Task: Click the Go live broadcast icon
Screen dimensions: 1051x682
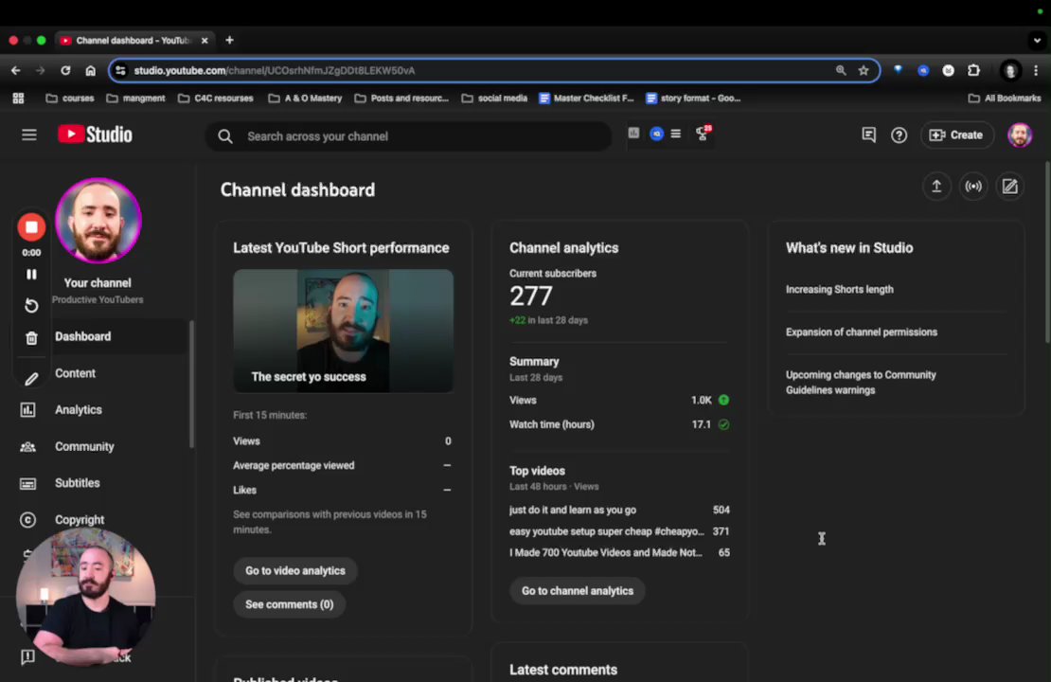Action: tap(972, 187)
